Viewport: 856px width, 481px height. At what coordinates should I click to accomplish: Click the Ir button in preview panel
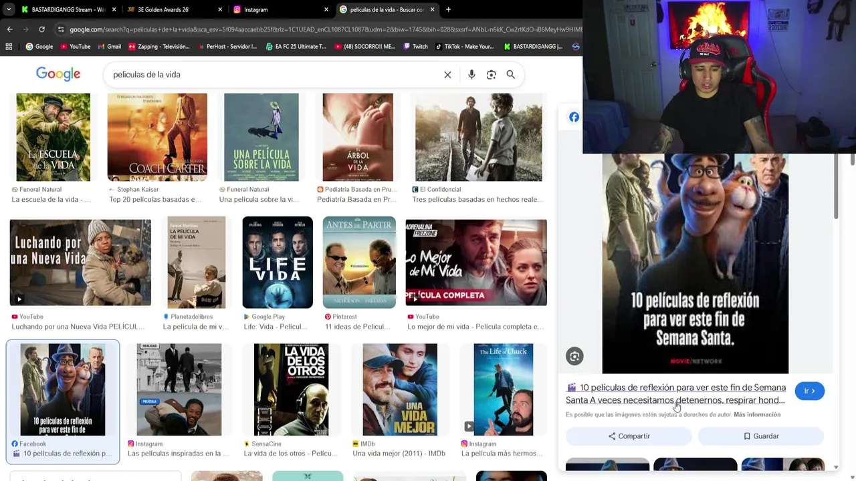pyautogui.click(x=809, y=391)
